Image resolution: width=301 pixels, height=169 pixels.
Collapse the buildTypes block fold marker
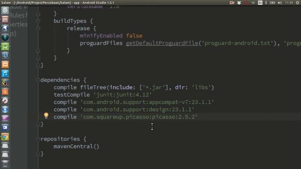pos(38,21)
